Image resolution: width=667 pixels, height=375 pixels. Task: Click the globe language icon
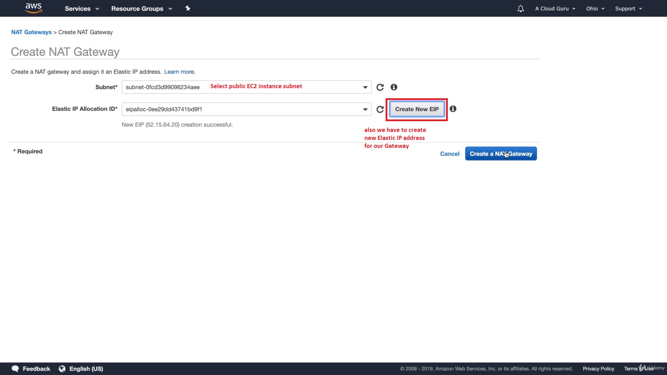point(62,369)
